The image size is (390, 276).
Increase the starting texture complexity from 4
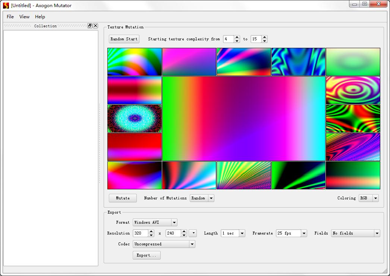click(237, 37)
